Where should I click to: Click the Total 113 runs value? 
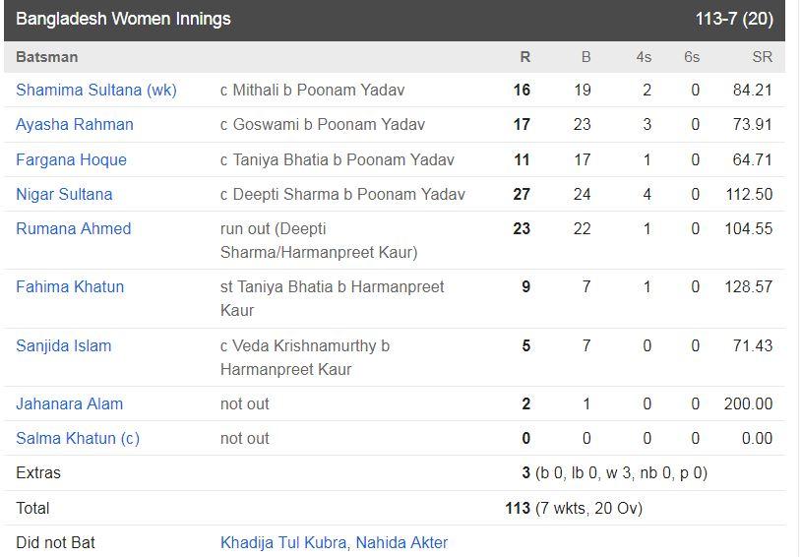[518, 508]
